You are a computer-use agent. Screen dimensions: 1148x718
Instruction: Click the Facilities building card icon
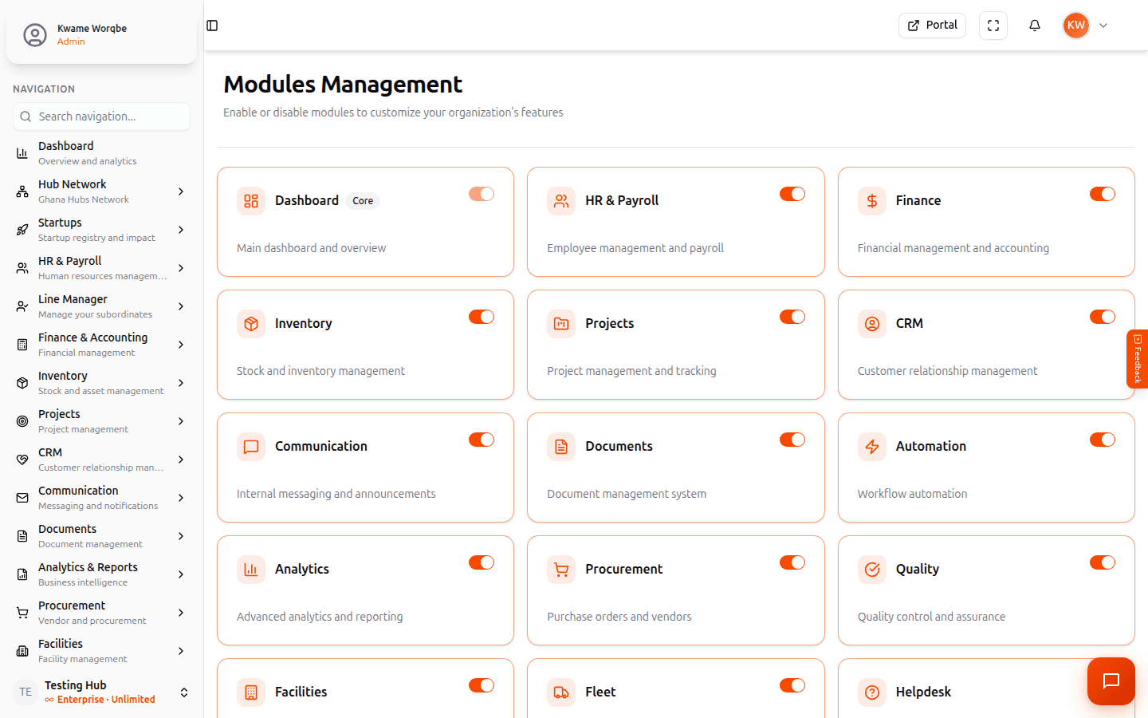(x=251, y=692)
